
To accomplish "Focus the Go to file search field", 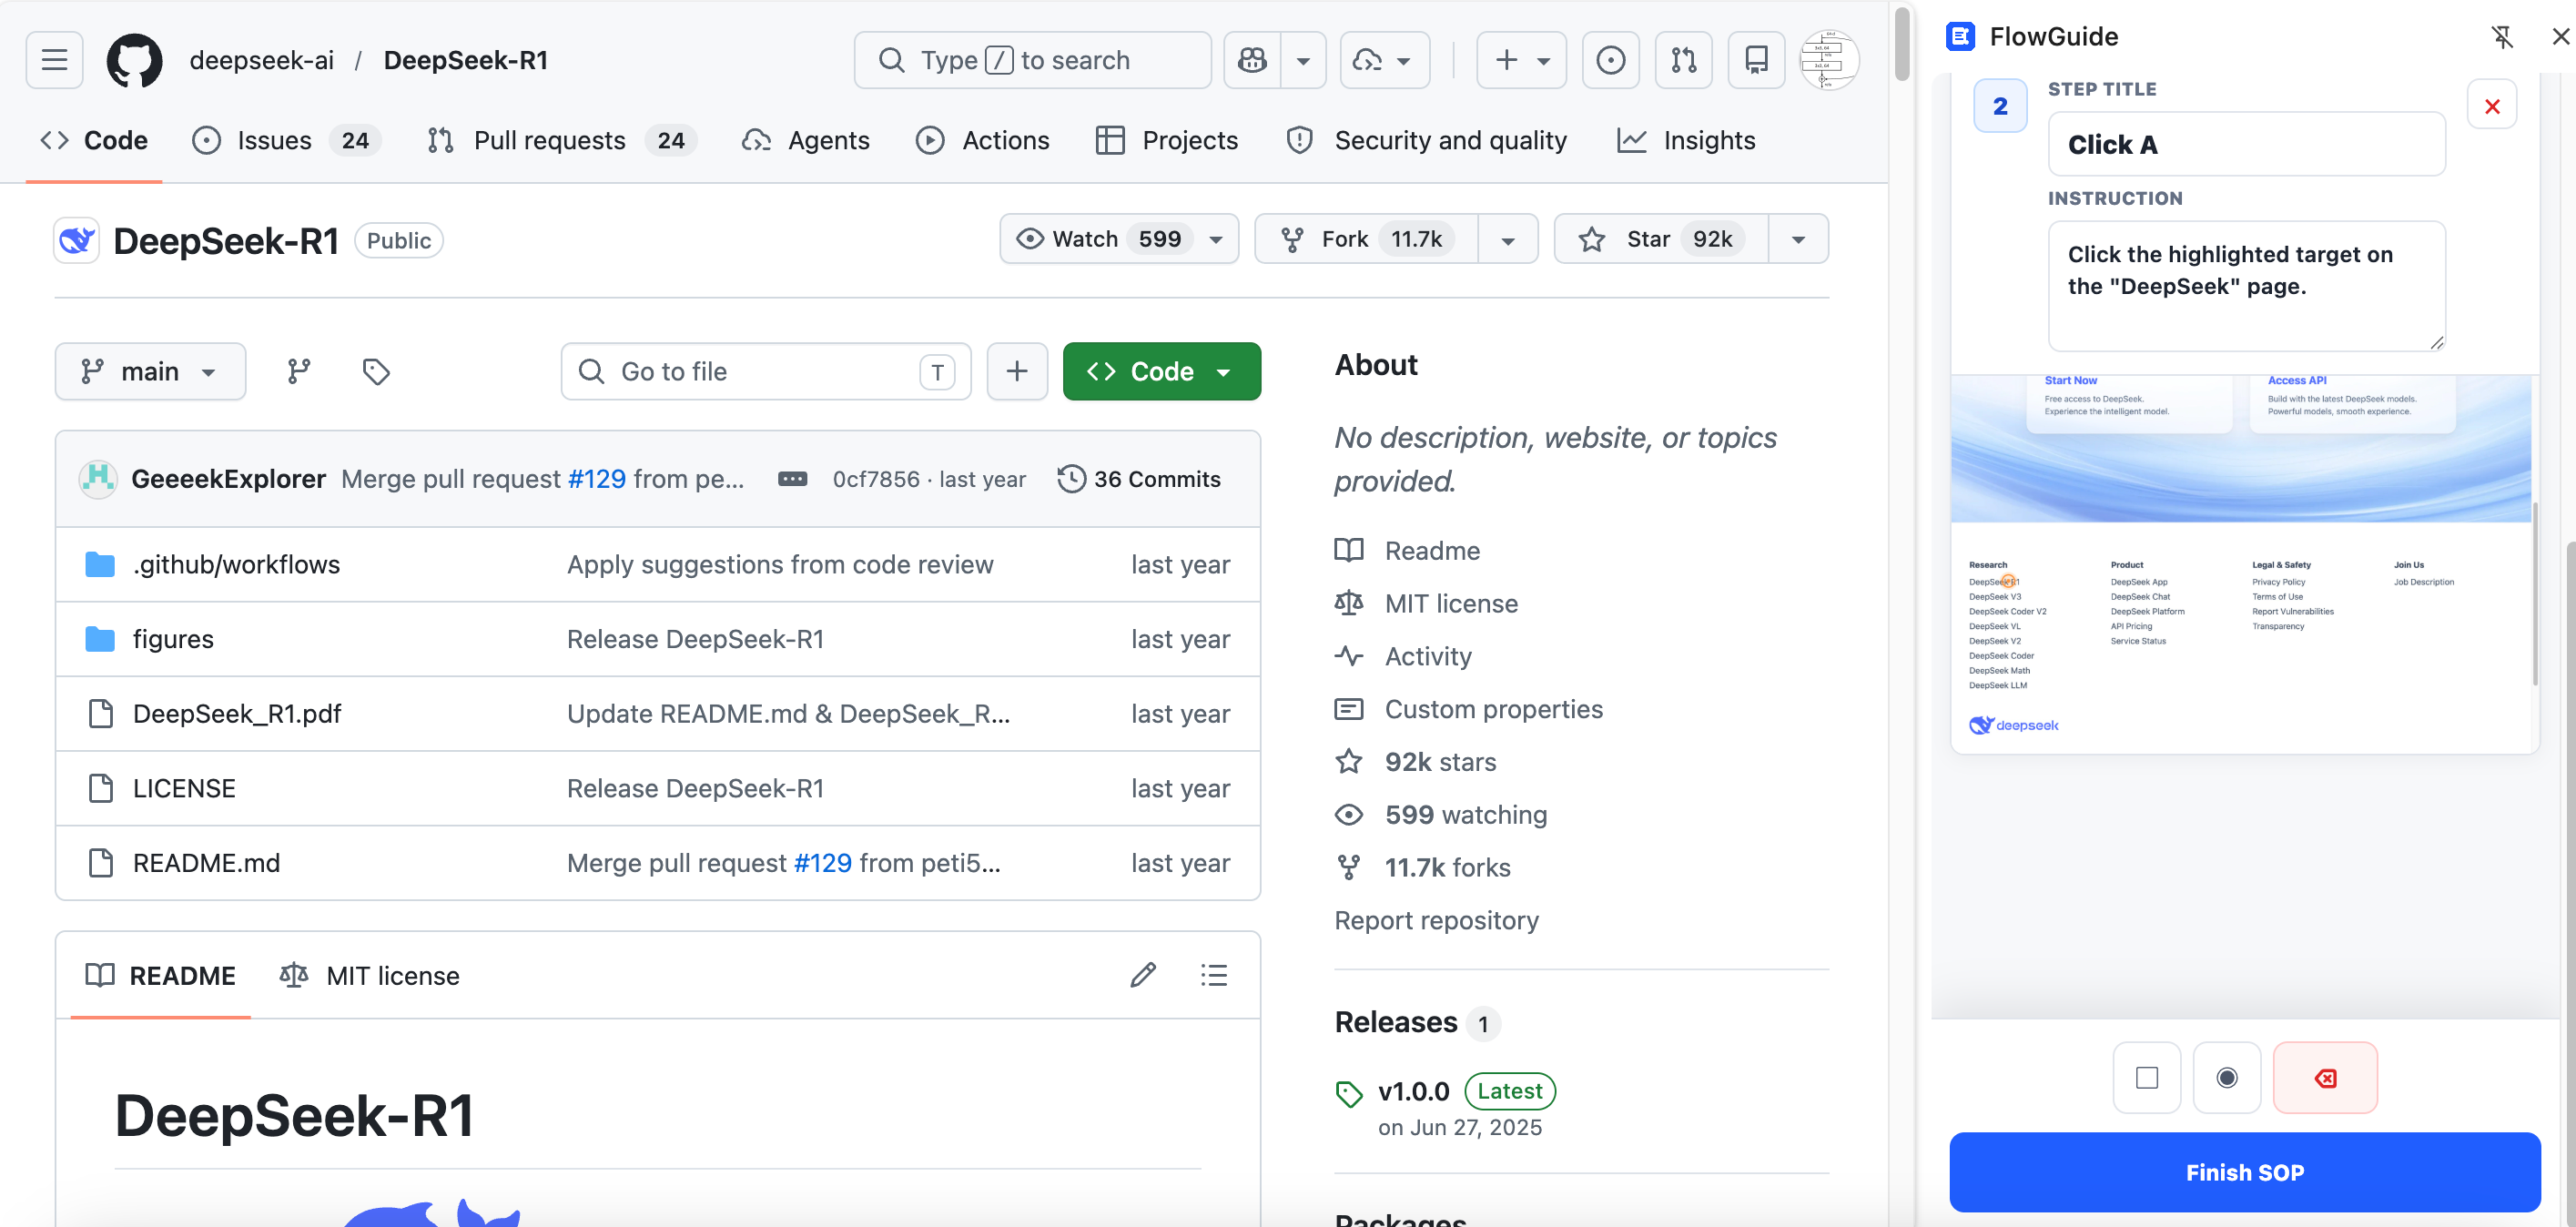I will pos(766,371).
